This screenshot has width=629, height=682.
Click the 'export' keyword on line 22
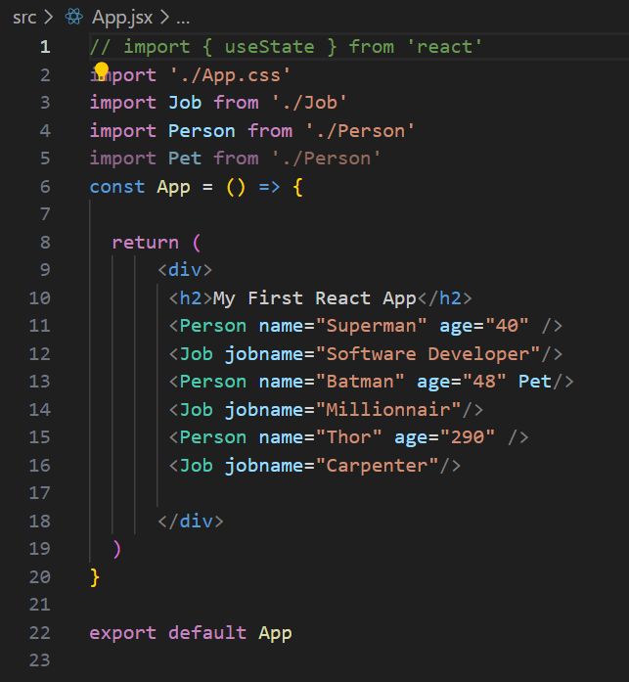(122, 633)
